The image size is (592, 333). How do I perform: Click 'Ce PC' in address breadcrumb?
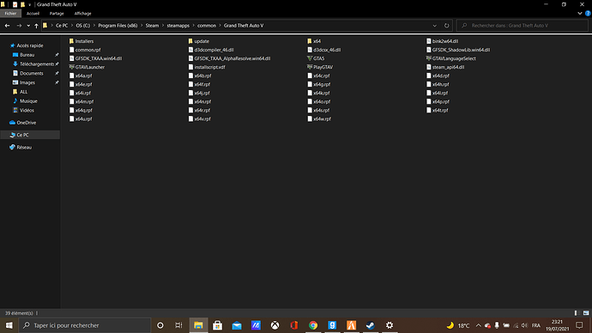click(62, 26)
